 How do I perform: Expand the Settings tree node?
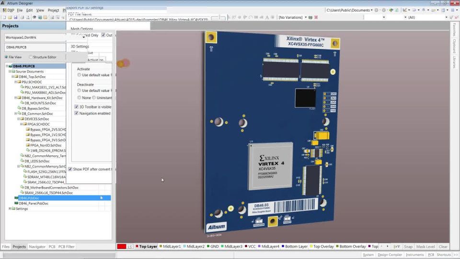point(10,209)
